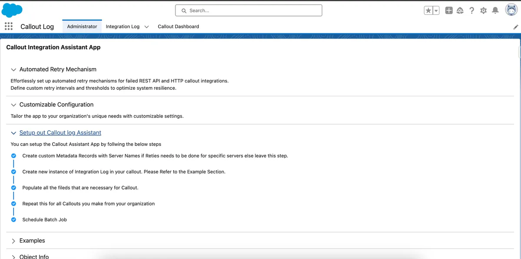The width and height of the screenshot is (521, 259).
Task: Focus the global Search box
Action: 249,10
